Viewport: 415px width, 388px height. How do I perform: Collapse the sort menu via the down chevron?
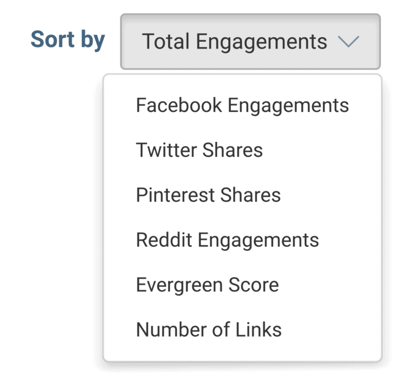[349, 42]
